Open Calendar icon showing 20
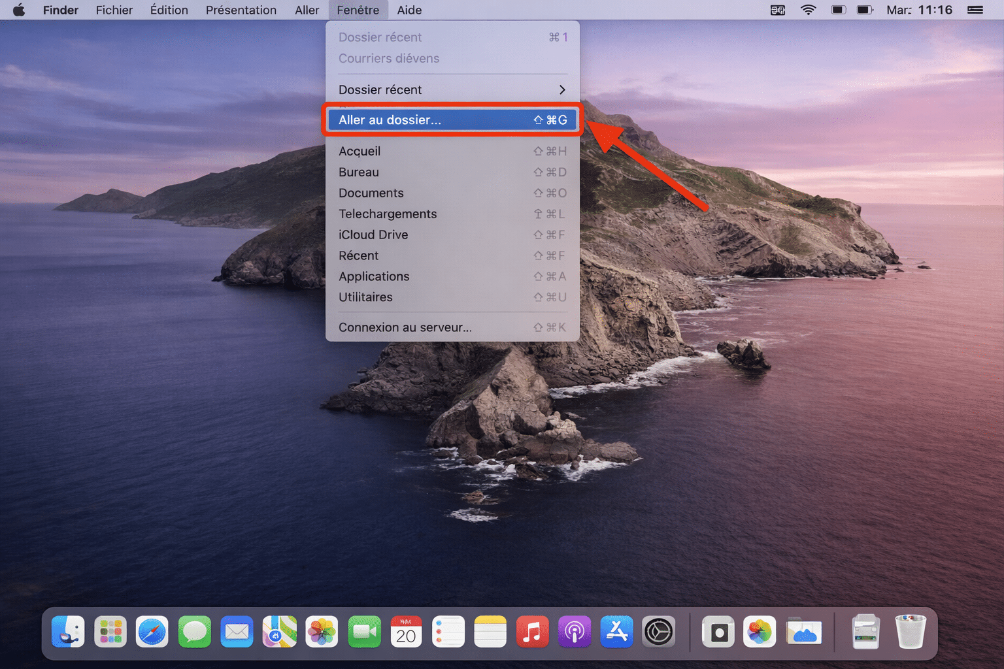This screenshot has height=669, width=1004. pos(406,632)
